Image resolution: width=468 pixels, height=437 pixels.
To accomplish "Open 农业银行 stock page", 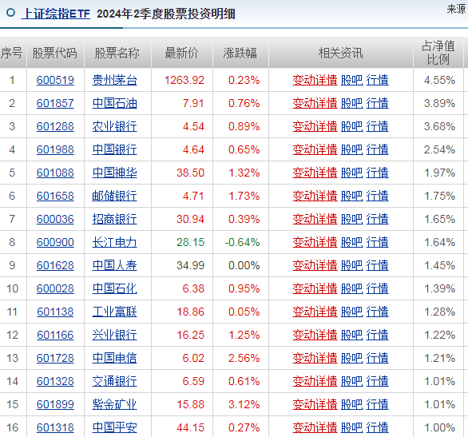I will point(115,126).
